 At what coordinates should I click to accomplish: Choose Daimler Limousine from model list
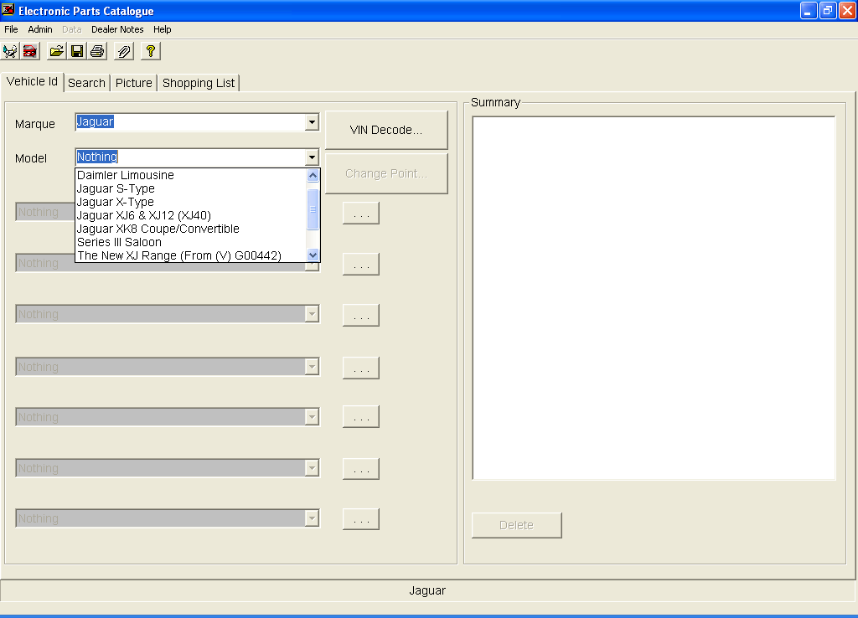(x=190, y=175)
